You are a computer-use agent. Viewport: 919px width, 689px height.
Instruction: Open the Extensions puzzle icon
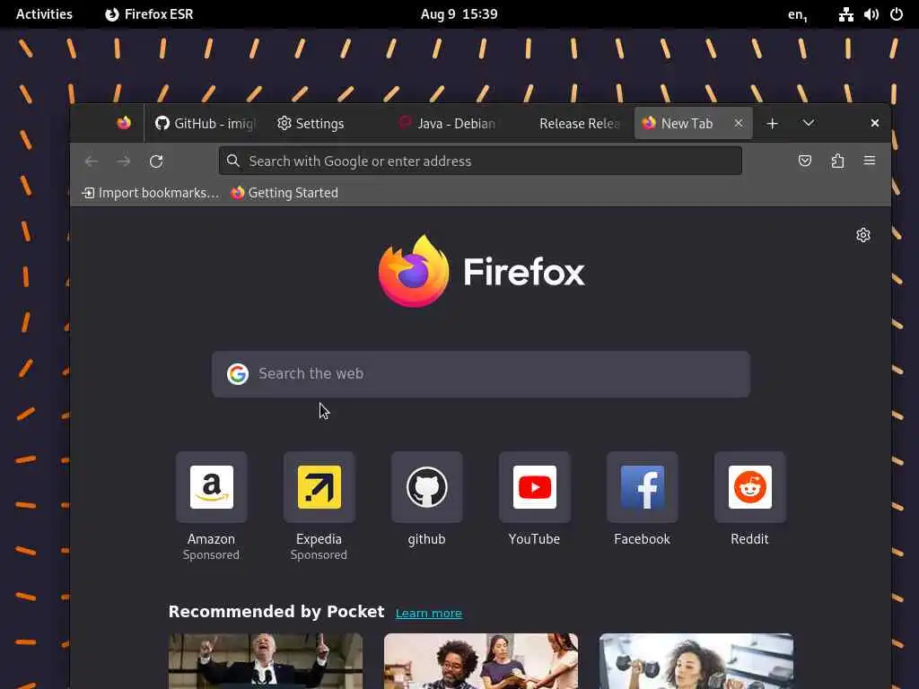(x=837, y=161)
